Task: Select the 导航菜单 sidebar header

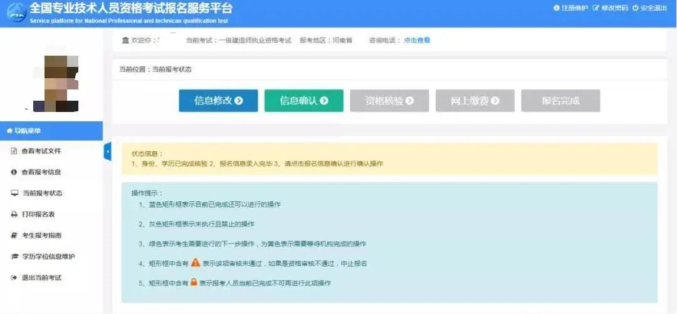Action: tap(51, 131)
